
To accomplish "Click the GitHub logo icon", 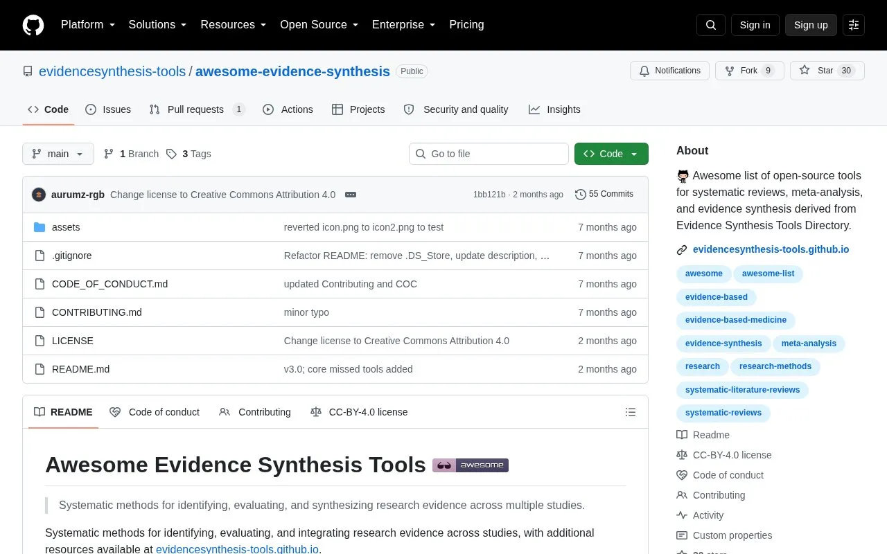I will click(x=33, y=25).
